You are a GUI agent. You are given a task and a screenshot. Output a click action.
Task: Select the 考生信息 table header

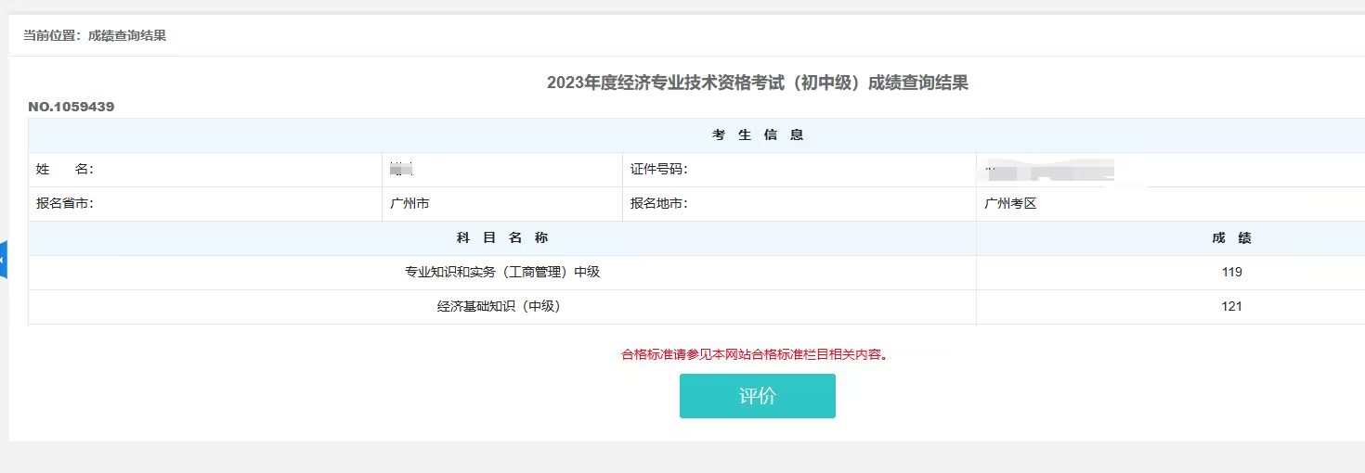pyautogui.click(x=757, y=135)
